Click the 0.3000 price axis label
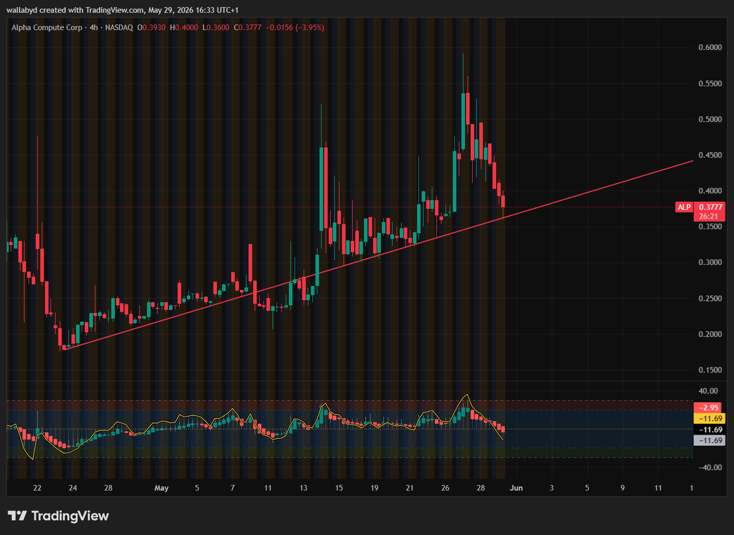 [x=709, y=262]
